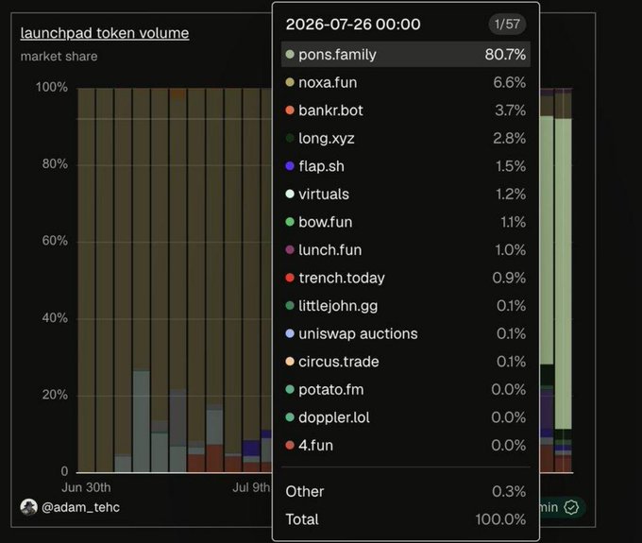Click the @adam_tehc avatar picture
The image size is (642, 543).
pos(28,507)
